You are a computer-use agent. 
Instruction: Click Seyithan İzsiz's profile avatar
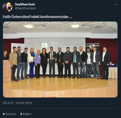tap(8, 7)
